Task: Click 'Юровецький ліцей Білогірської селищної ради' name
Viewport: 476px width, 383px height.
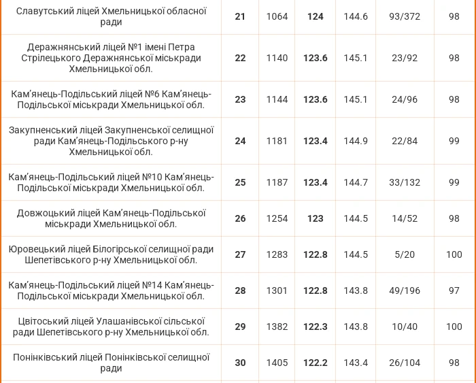Action: coord(111,254)
